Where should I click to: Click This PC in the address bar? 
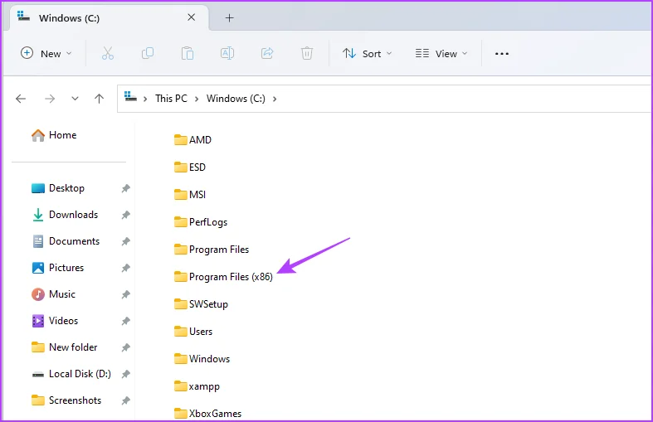tap(171, 99)
